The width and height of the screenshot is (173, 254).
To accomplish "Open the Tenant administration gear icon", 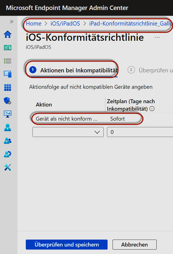I will [x=8, y=154].
